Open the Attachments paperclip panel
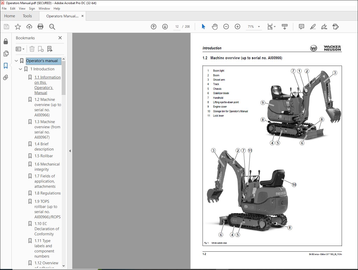Screen dimensions: 358x270 (x=6, y=77)
